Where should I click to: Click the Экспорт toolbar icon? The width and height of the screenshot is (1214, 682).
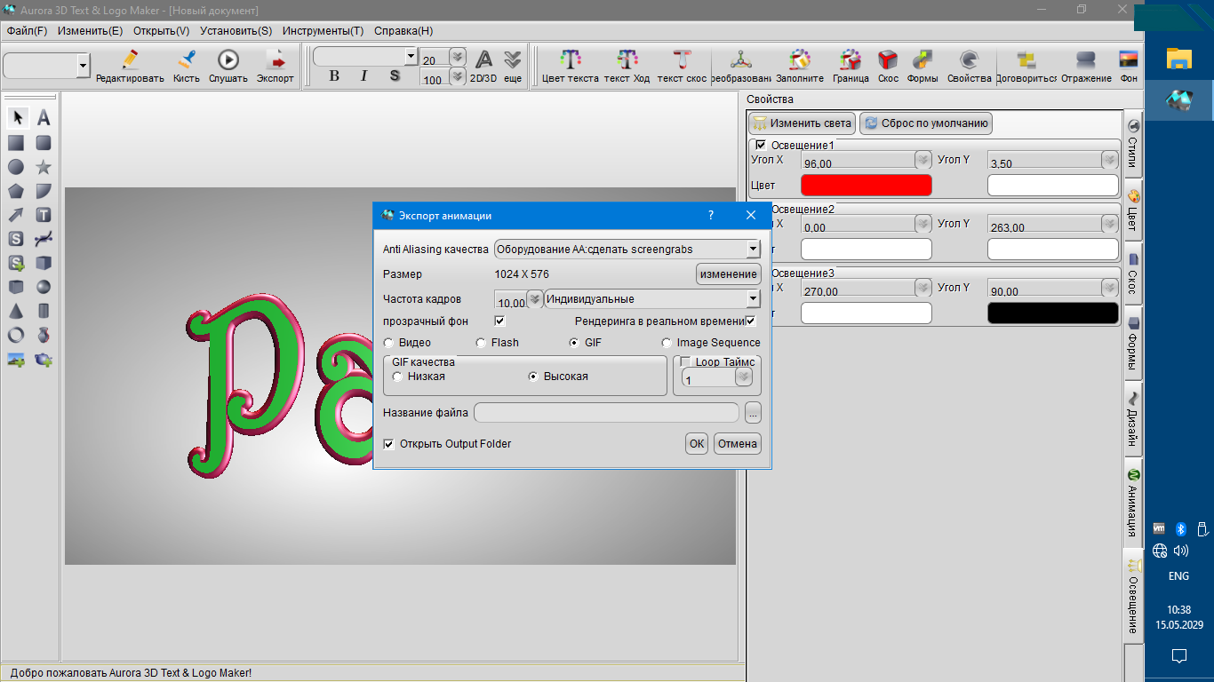pos(275,66)
